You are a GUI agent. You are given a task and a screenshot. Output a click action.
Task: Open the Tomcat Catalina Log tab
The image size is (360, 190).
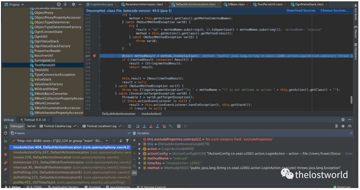pyautogui.click(x=58, y=126)
